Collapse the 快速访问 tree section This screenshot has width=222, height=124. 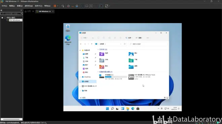coord(80,50)
